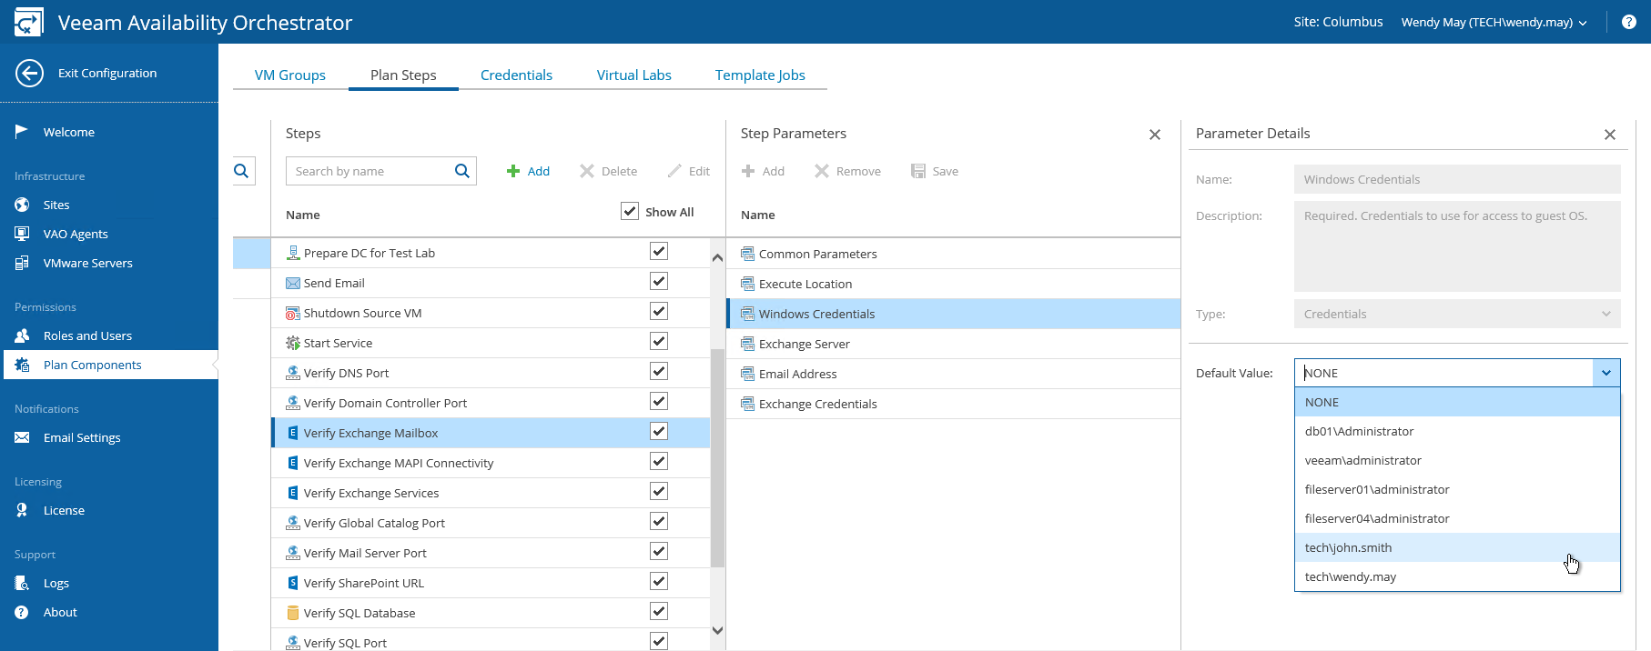The height and width of the screenshot is (651, 1651).
Task: Click the Exchange Credentials parameter icon
Action: pyautogui.click(x=748, y=404)
